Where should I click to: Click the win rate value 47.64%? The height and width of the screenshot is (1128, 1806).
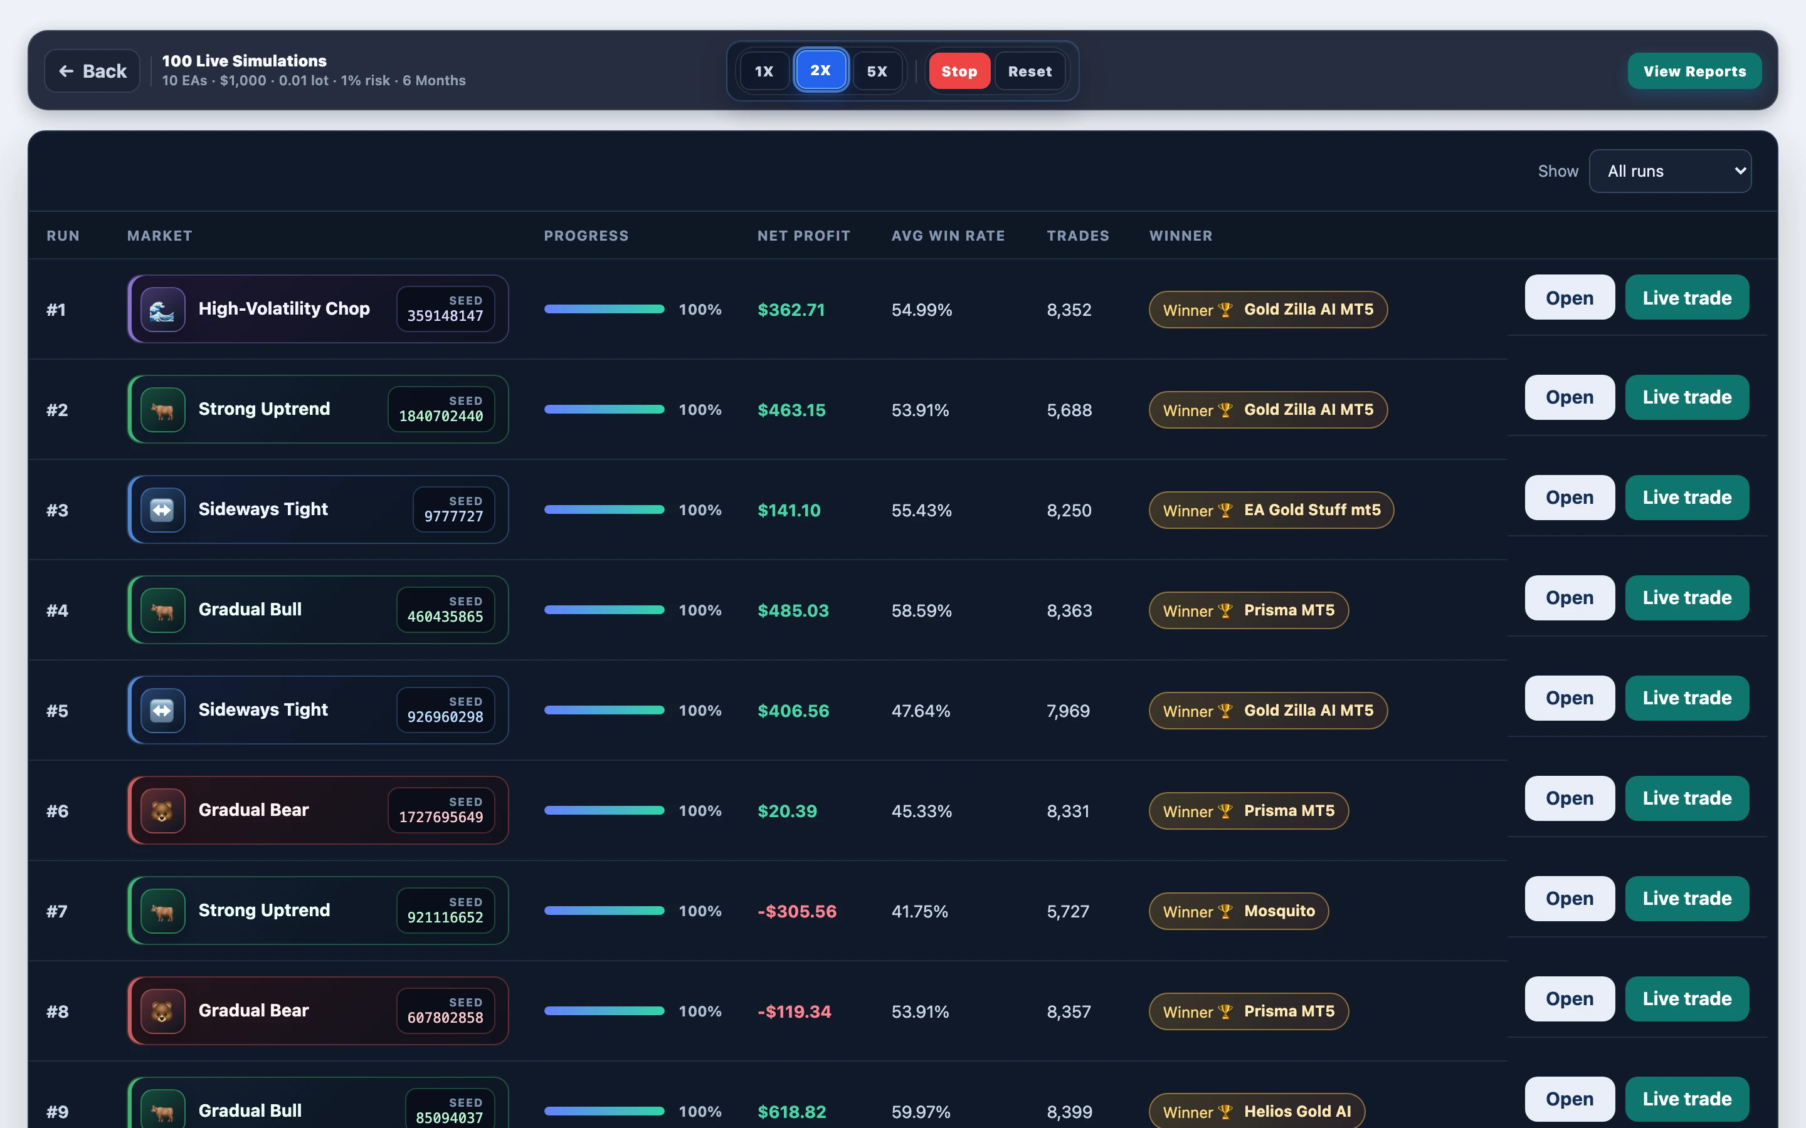[x=921, y=711]
